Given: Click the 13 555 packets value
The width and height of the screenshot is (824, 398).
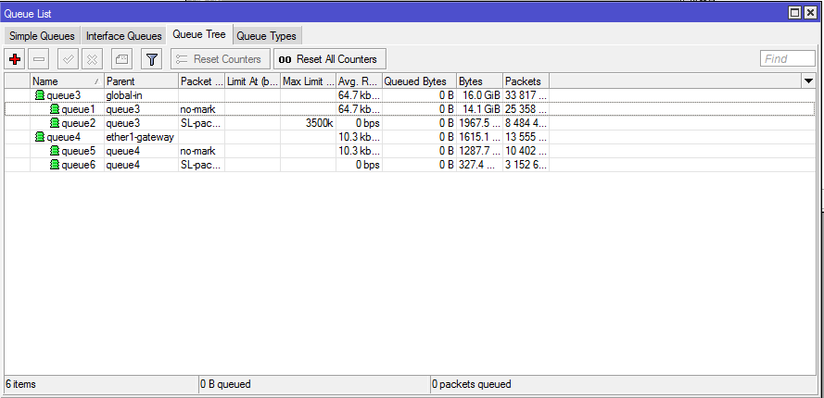Looking at the screenshot, I should (x=526, y=138).
